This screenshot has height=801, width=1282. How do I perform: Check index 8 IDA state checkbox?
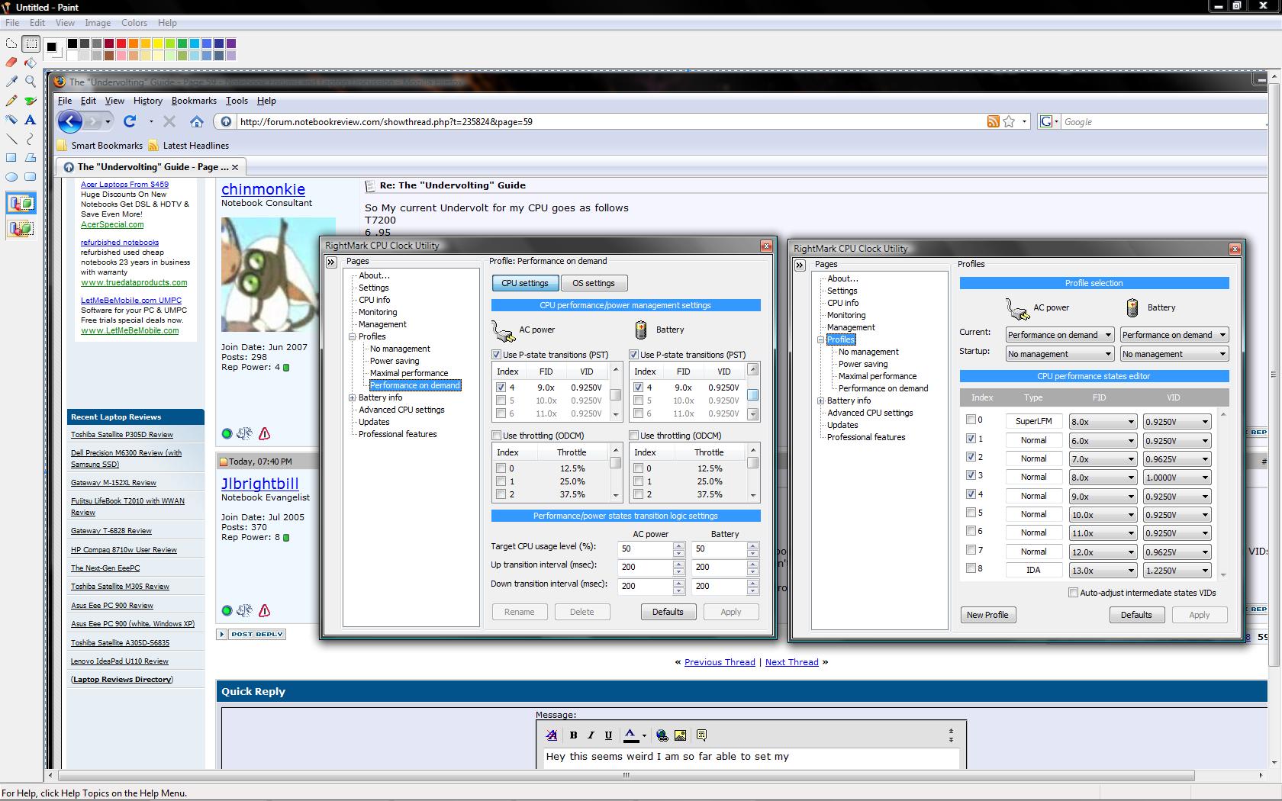971,568
